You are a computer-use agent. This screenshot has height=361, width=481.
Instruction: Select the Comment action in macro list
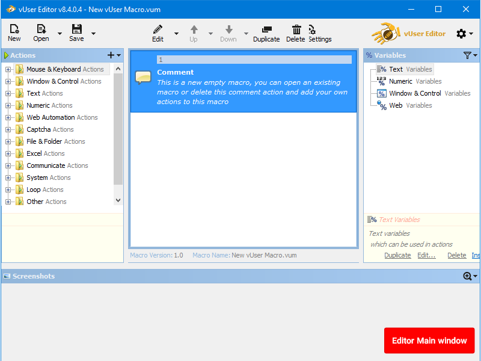pyautogui.click(x=244, y=82)
